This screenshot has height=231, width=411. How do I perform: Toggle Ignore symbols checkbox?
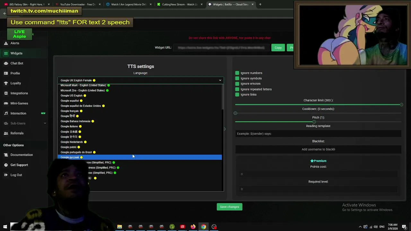click(237, 78)
